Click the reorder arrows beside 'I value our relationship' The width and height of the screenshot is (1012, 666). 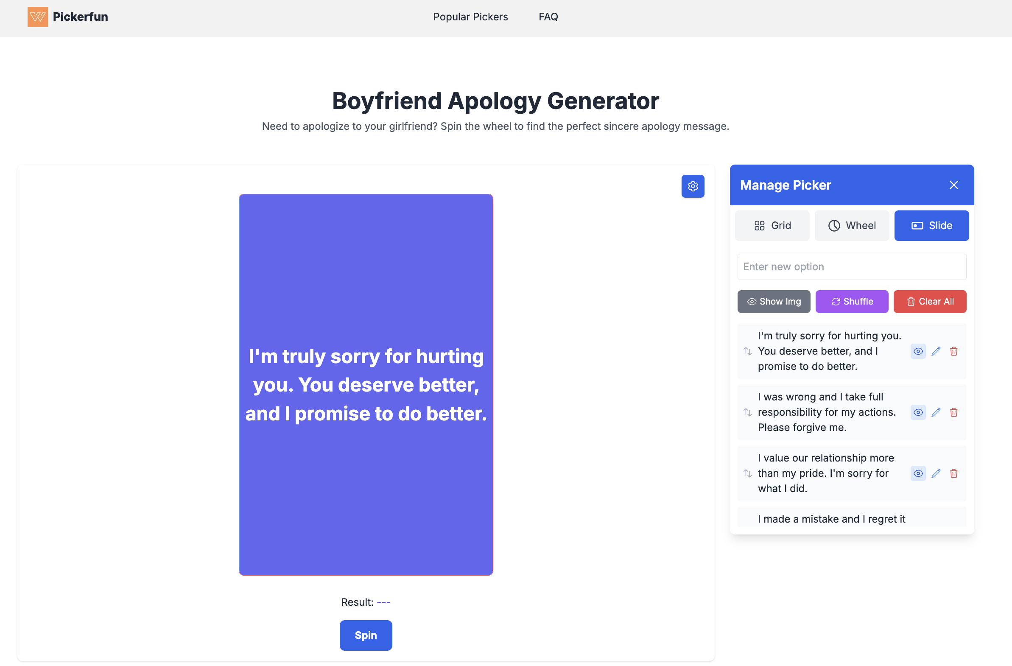747,473
